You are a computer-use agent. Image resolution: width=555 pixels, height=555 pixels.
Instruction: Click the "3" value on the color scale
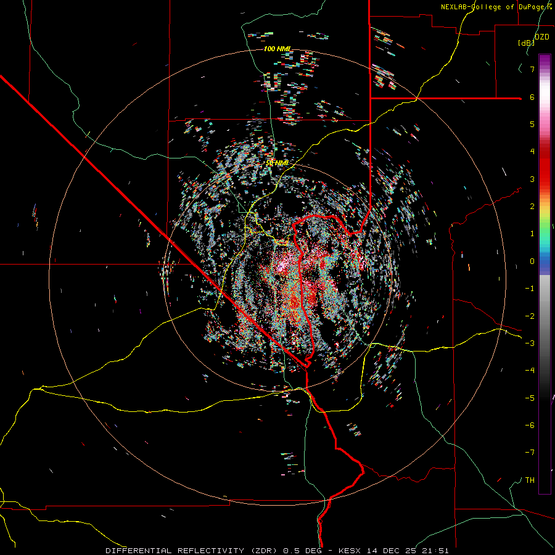coord(532,179)
